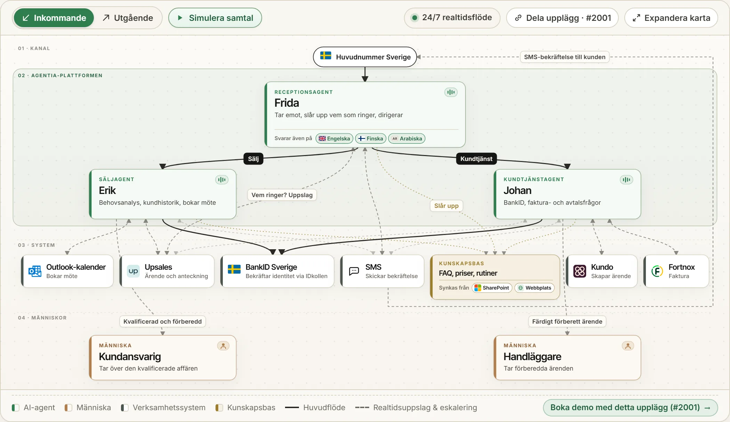Click the voice waveform icon on Erik card

click(x=222, y=180)
